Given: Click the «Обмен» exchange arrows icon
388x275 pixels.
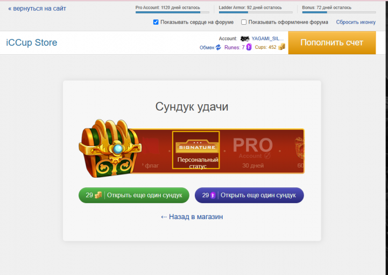Looking at the screenshot, I should 218,47.
